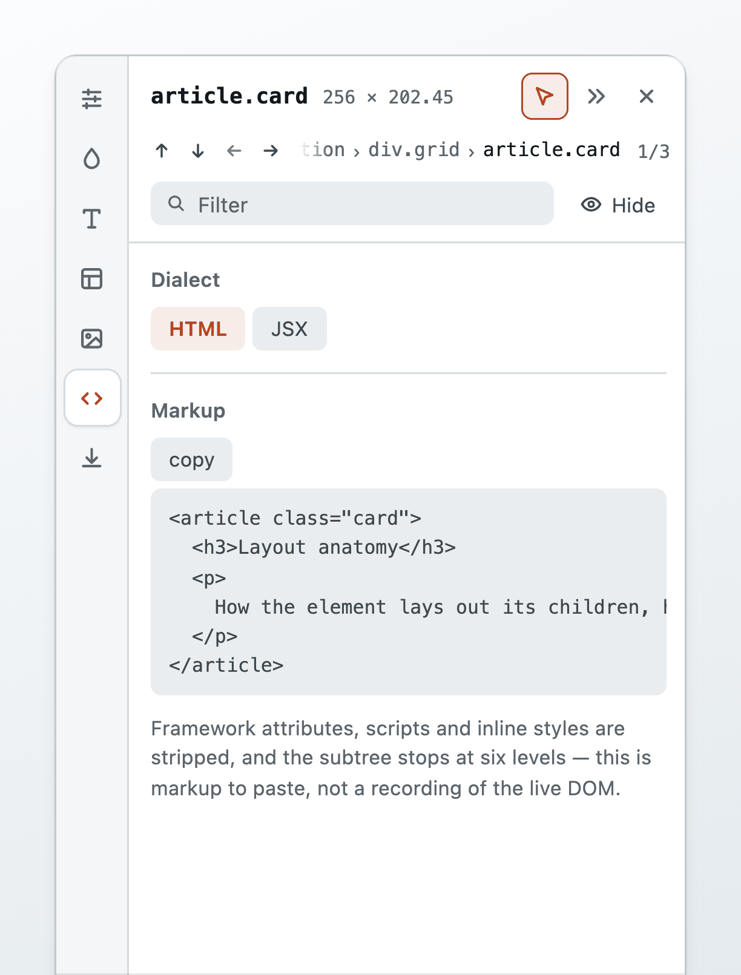Open the typography T panel

[92, 218]
